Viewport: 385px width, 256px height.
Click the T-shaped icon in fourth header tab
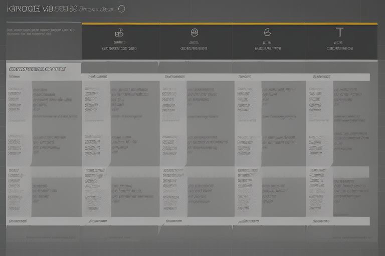tap(339, 32)
